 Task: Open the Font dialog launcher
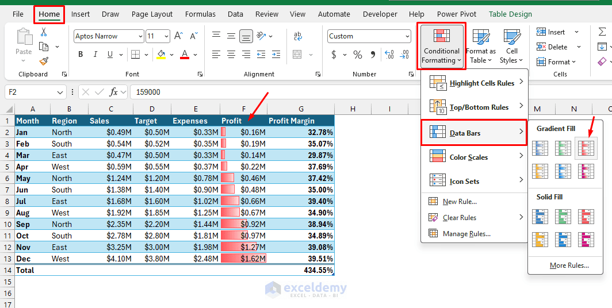200,74
